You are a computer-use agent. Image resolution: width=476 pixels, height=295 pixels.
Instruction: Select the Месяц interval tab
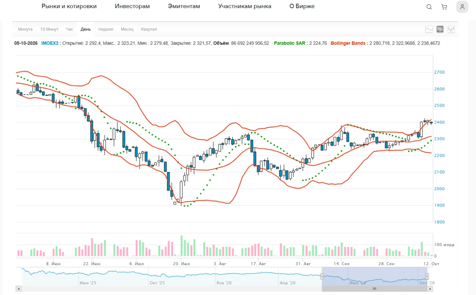click(127, 29)
